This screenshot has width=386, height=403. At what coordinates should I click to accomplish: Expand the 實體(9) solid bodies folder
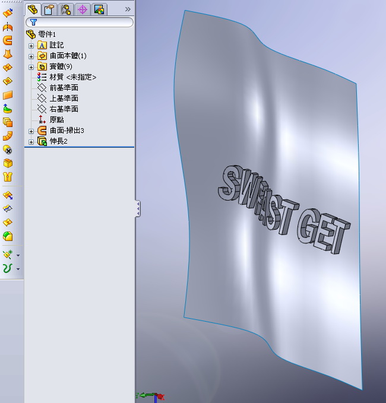click(x=31, y=67)
